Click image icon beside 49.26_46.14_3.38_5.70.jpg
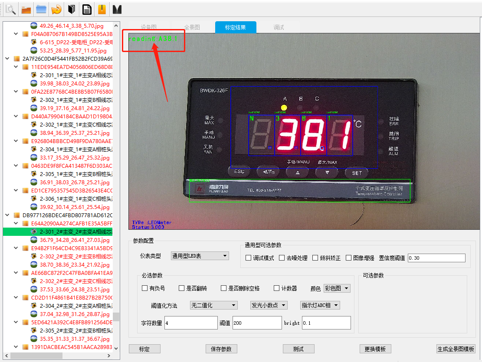The width and height of the screenshot is (482, 362). (x=34, y=26)
